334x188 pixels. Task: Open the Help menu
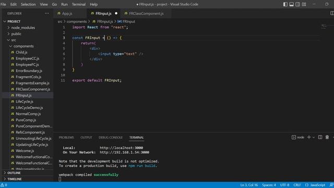tap(93, 4)
